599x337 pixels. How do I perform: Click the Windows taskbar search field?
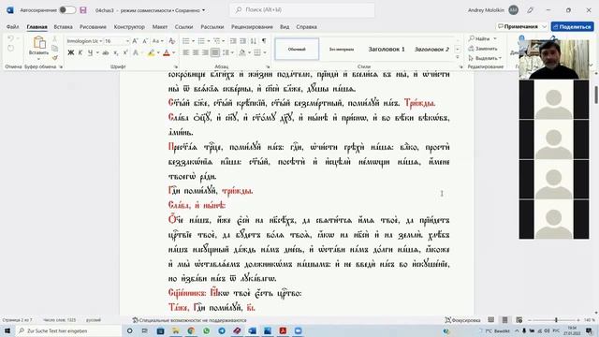pyautogui.click(x=68, y=330)
